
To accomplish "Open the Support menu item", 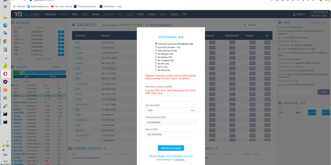I will click(175, 14).
